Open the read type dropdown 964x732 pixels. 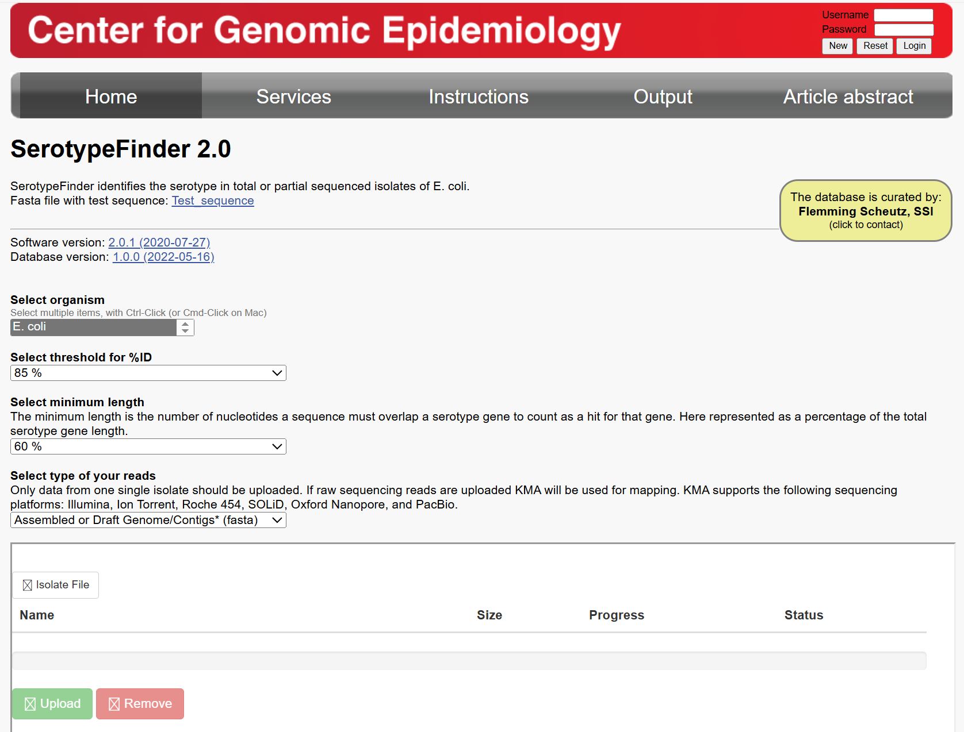tap(148, 520)
